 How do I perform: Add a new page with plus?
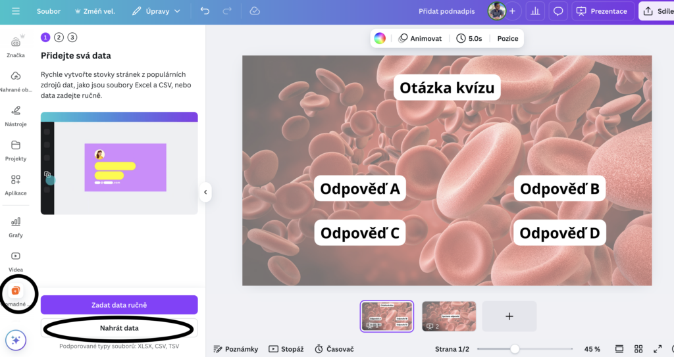[x=509, y=316]
